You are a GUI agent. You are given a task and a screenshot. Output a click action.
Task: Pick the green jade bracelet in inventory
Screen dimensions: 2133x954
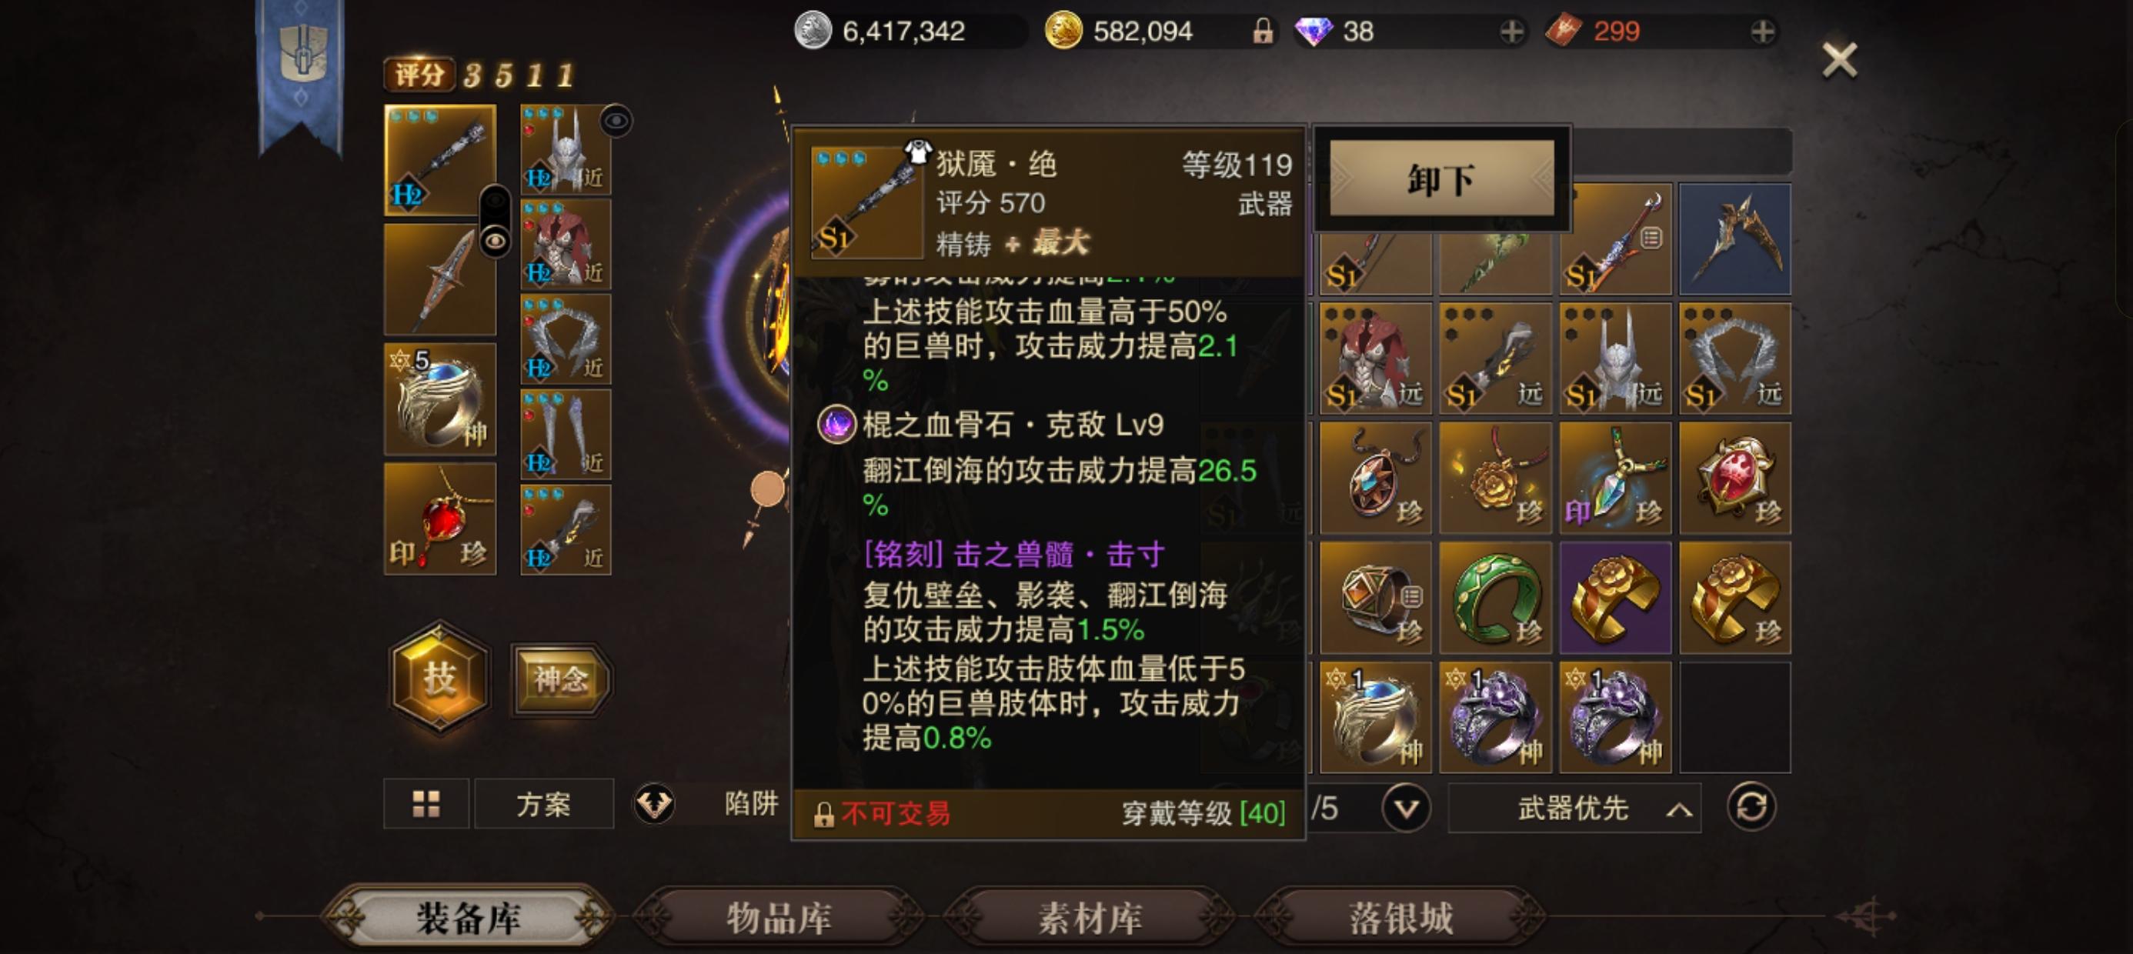click(x=1495, y=597)
